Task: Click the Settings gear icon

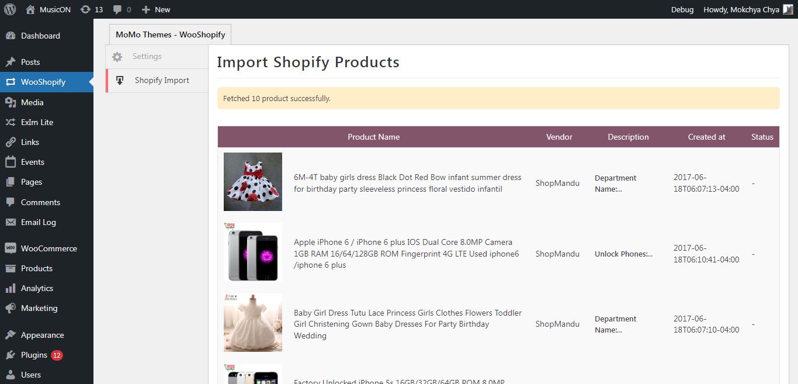Action: [x=117, y=57]
